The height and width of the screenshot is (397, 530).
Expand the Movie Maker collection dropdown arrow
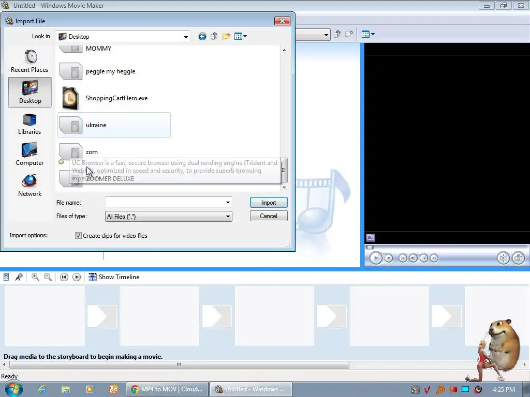point(326,35)
